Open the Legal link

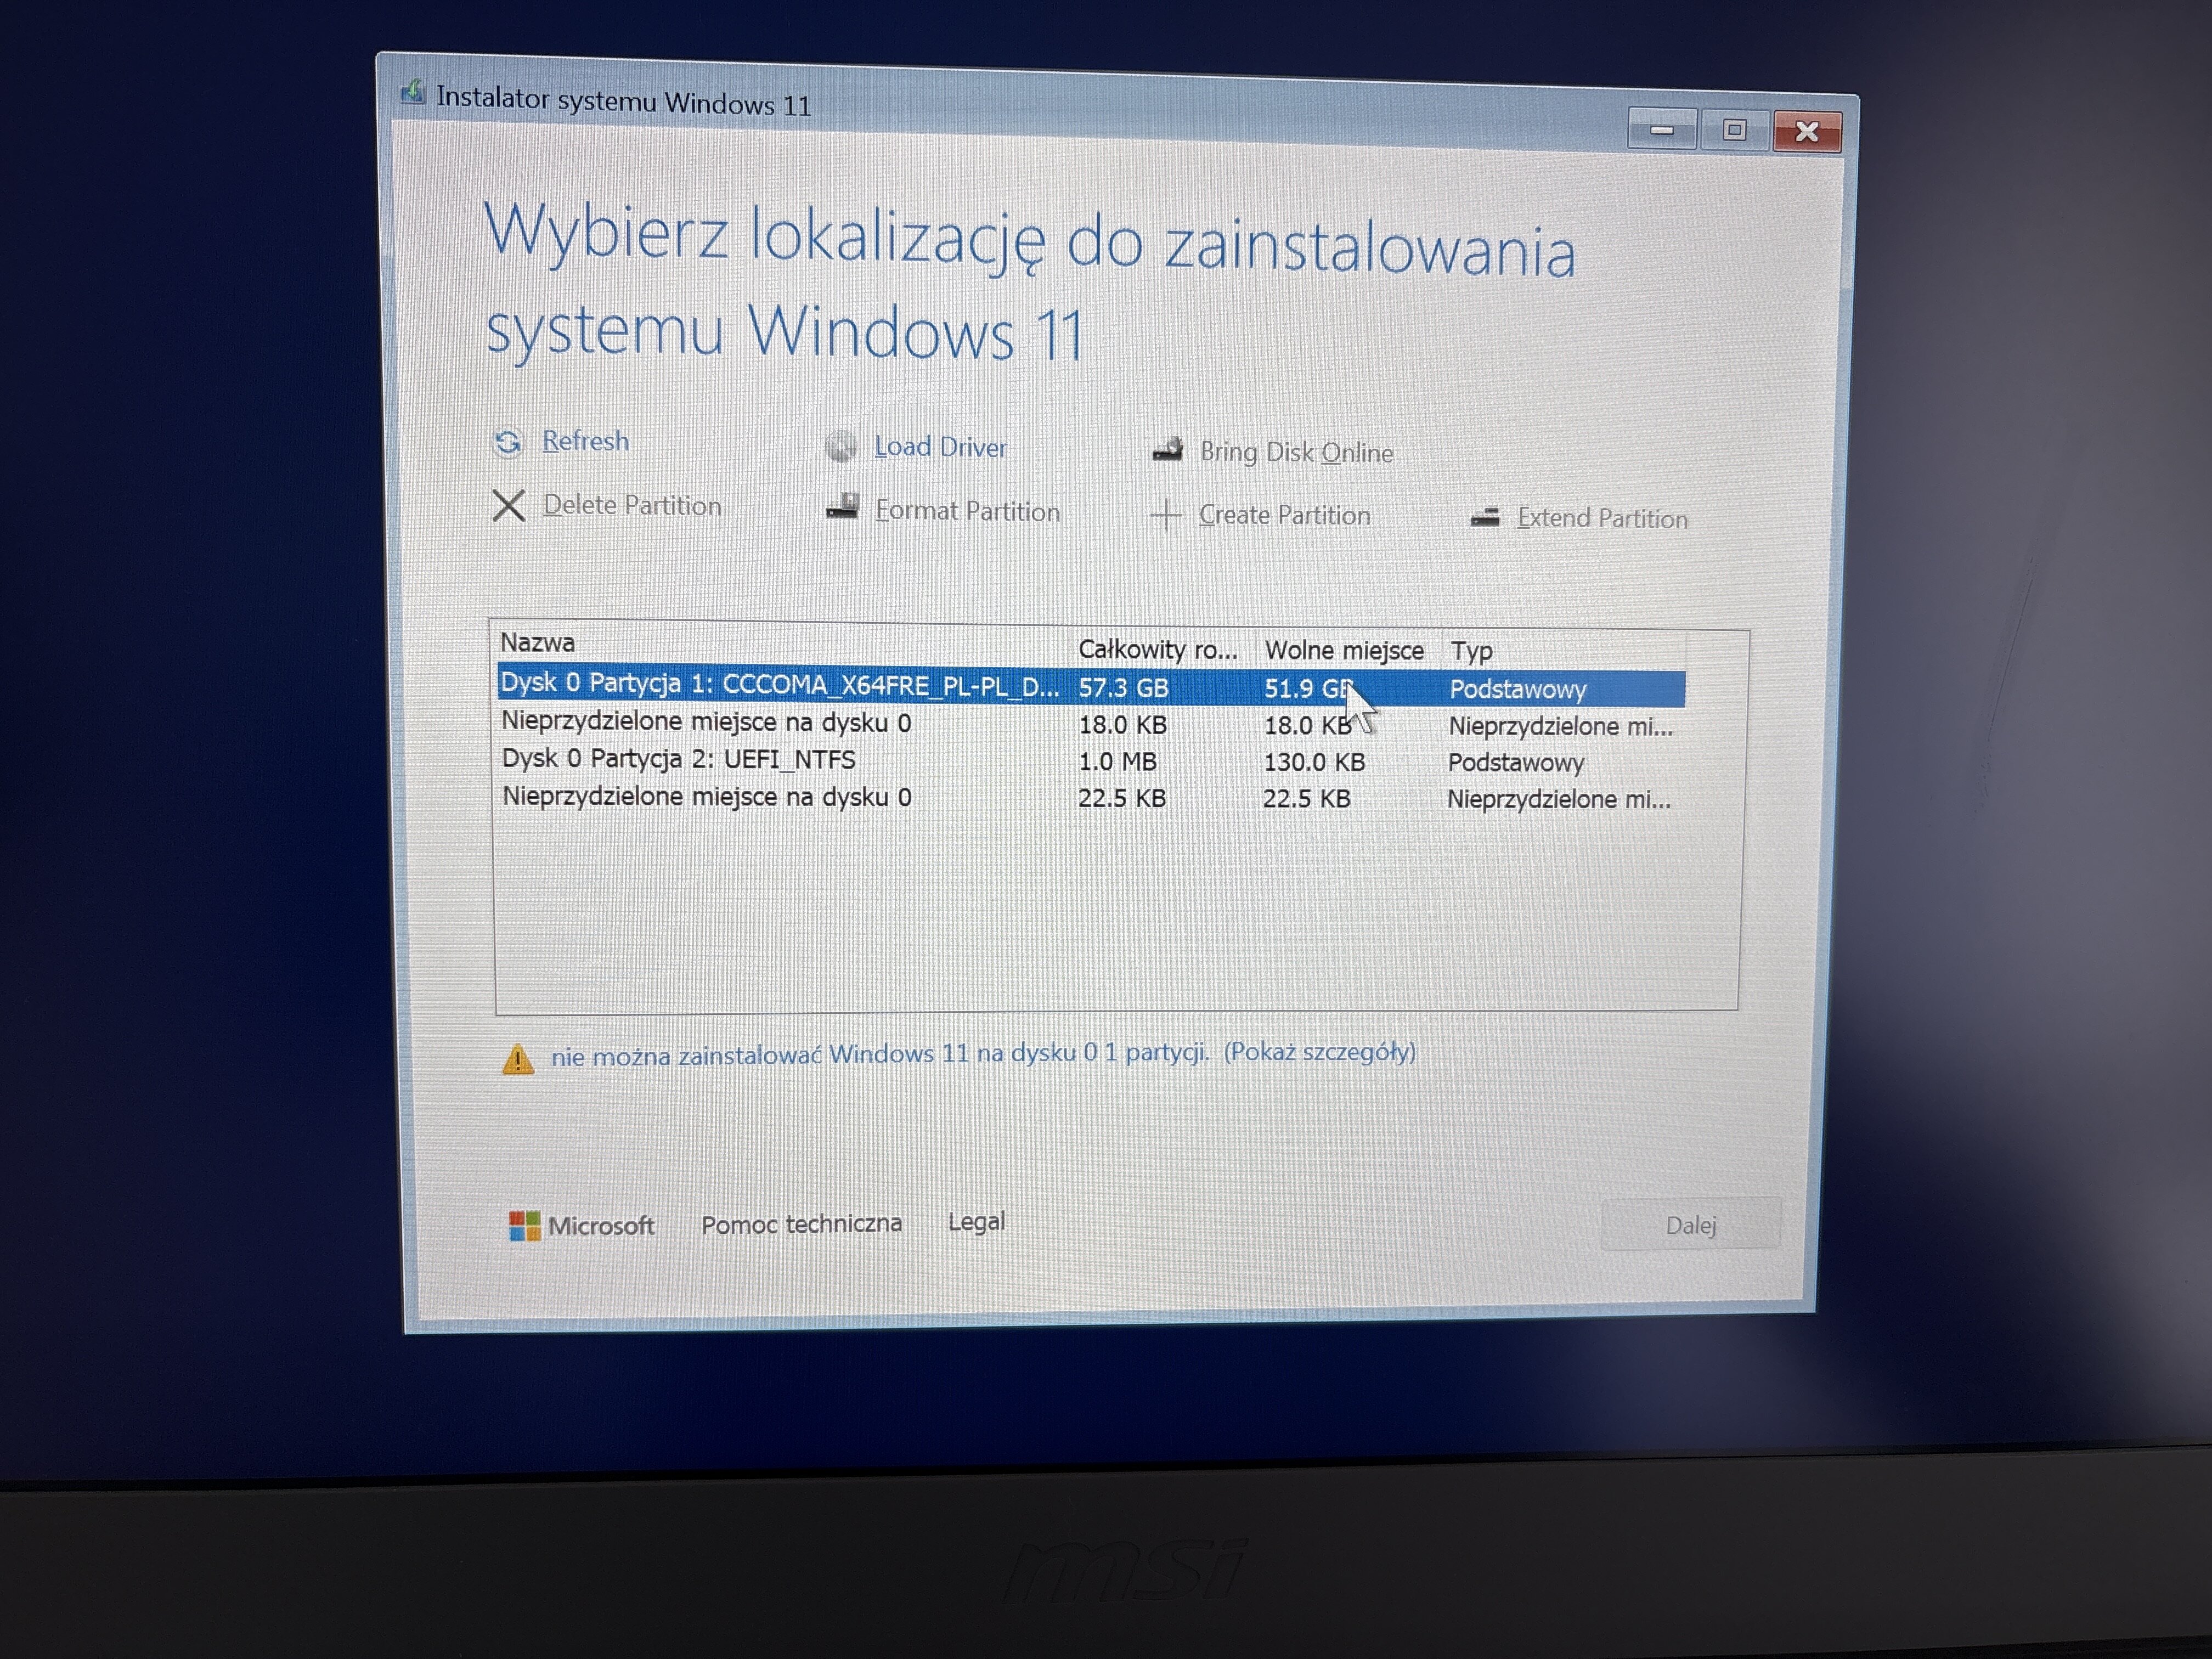click(x=976, y=1222)
